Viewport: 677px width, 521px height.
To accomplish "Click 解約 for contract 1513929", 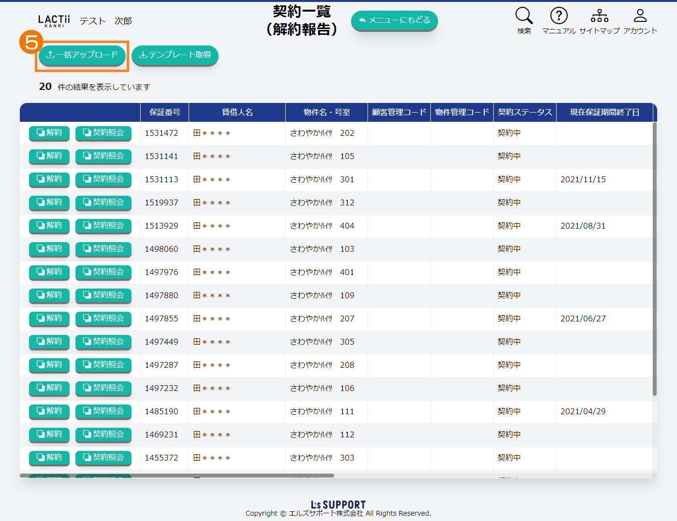I will [49, 226].
